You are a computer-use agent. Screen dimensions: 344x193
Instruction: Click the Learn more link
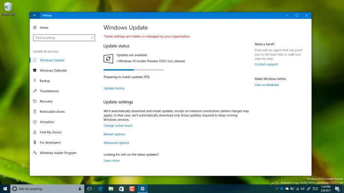(x=111, y=160)
